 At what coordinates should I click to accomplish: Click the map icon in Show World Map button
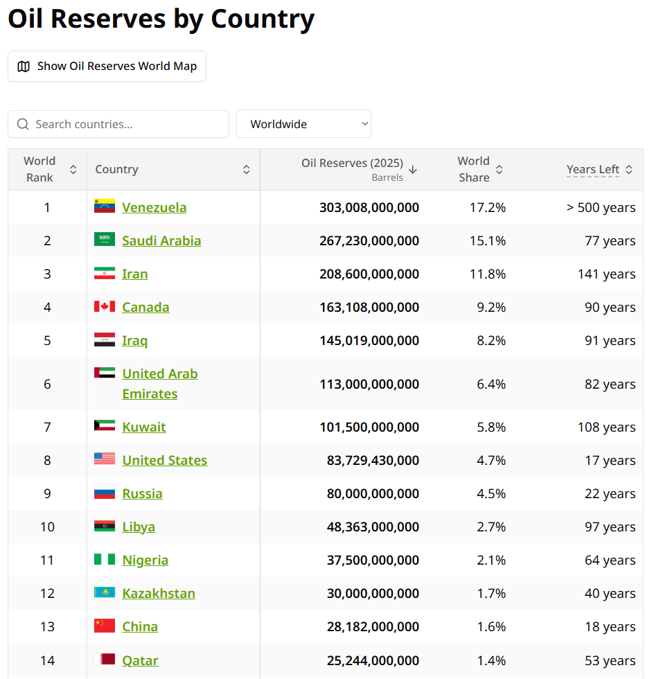coord(24,67)
